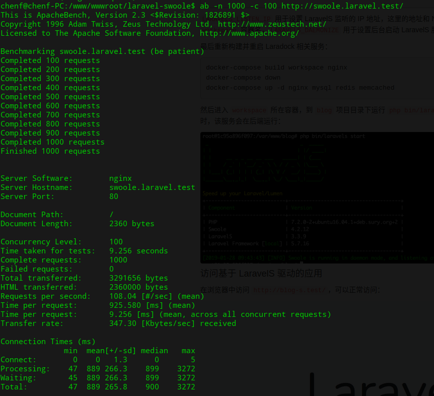Select the 'Completed 700 requests' line
This screenshot has height=396, width=434.
[x=50, y=115]
